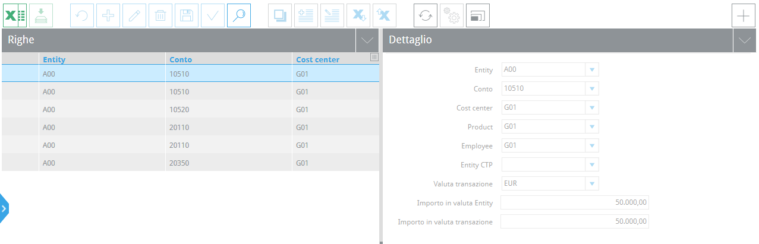The height and width of the screenshot is (244, 759).
Task: Click the refresh arrows icon
Action: (426, 15)
